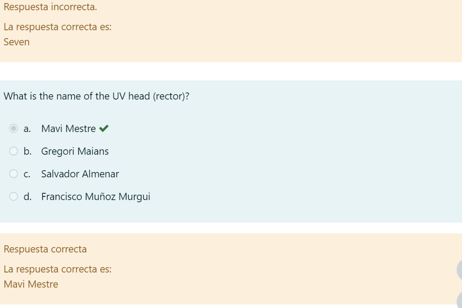Viewport: 462px width, 308px height.
Task: Click the green checkmark beside Mavi Mestre
Action: [x=104, y=128]
